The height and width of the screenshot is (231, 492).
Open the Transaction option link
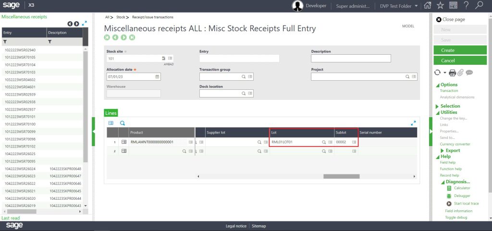click(x=449, y=91)
